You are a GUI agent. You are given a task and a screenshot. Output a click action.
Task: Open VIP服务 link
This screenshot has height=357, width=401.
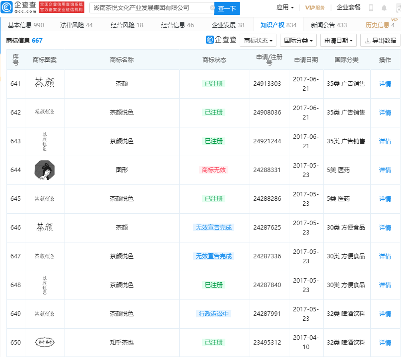(x=315, y=7)
